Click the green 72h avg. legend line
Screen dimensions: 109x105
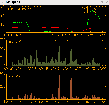[101, 12]
